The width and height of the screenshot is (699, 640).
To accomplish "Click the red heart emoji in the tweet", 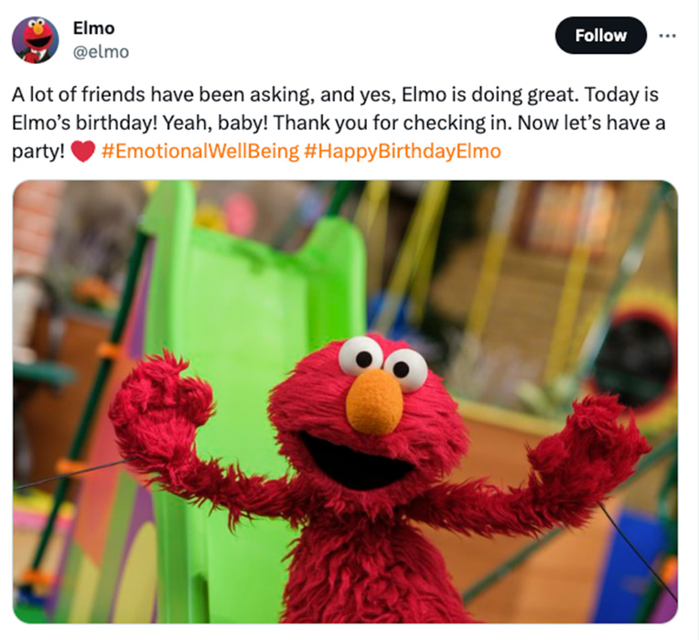I will pos(83,151).
